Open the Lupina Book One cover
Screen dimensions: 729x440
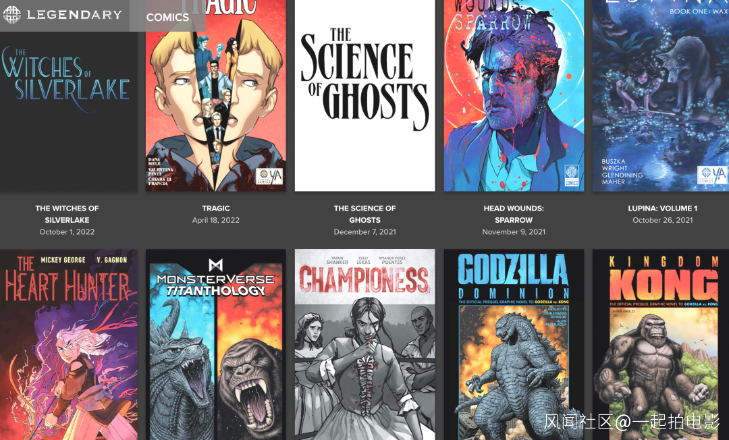(661, 96)
